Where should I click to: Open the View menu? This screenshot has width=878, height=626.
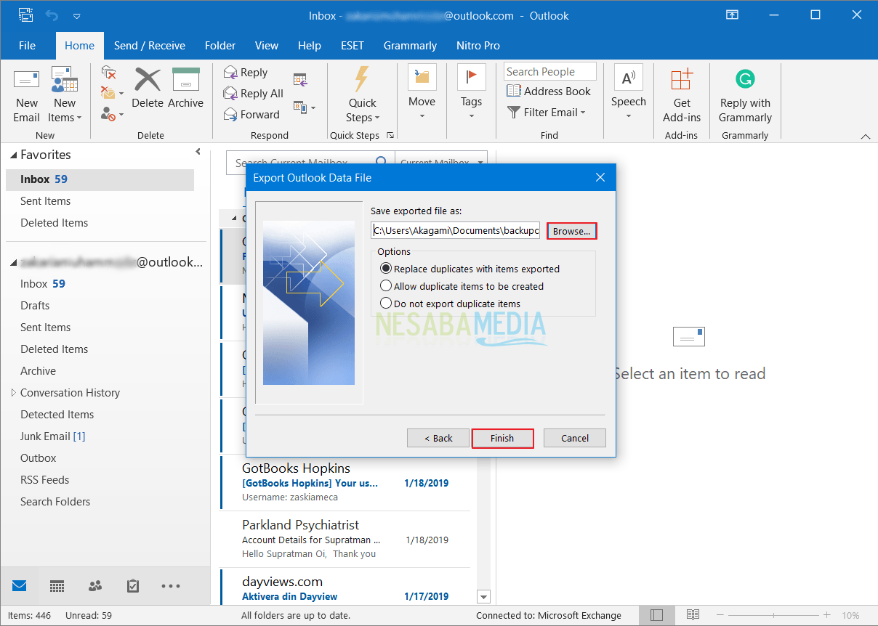pyautogui.click(x=266, y=45)
